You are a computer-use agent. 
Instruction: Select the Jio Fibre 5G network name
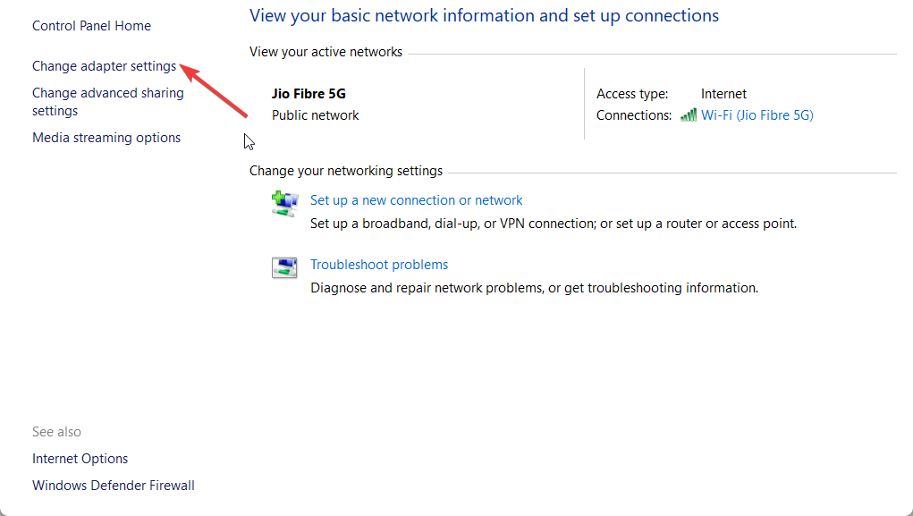coord(310,93)
